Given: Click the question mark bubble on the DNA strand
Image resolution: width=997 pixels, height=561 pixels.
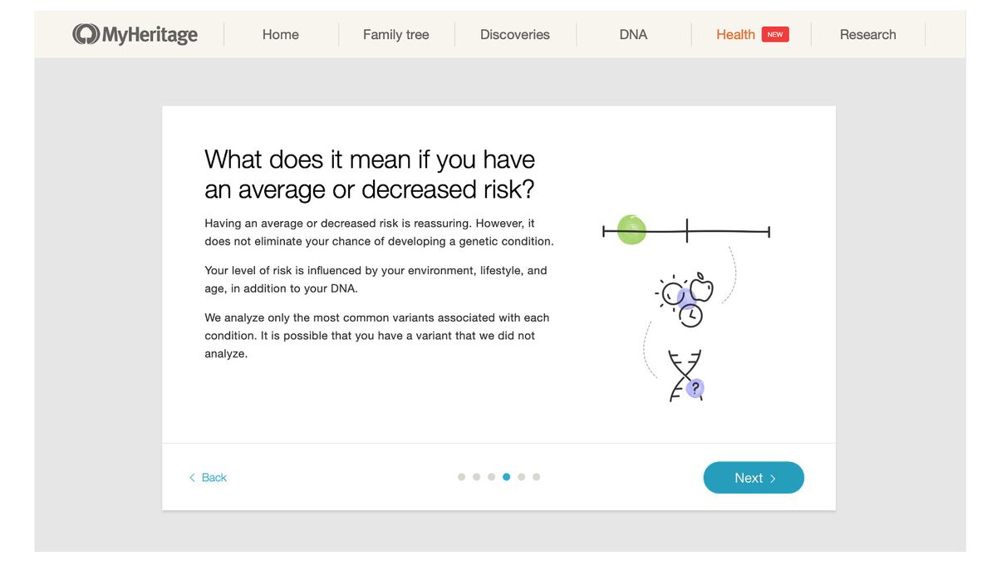Looking at the screenshot, I should click(x=695, y=388).
